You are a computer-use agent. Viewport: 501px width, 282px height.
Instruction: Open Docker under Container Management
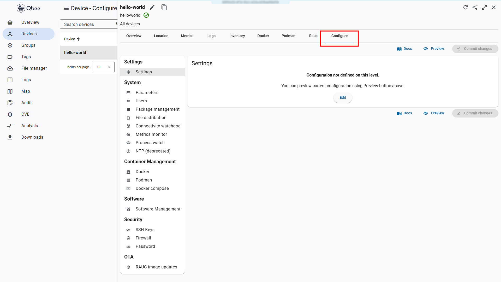click(x=152, y=172)
